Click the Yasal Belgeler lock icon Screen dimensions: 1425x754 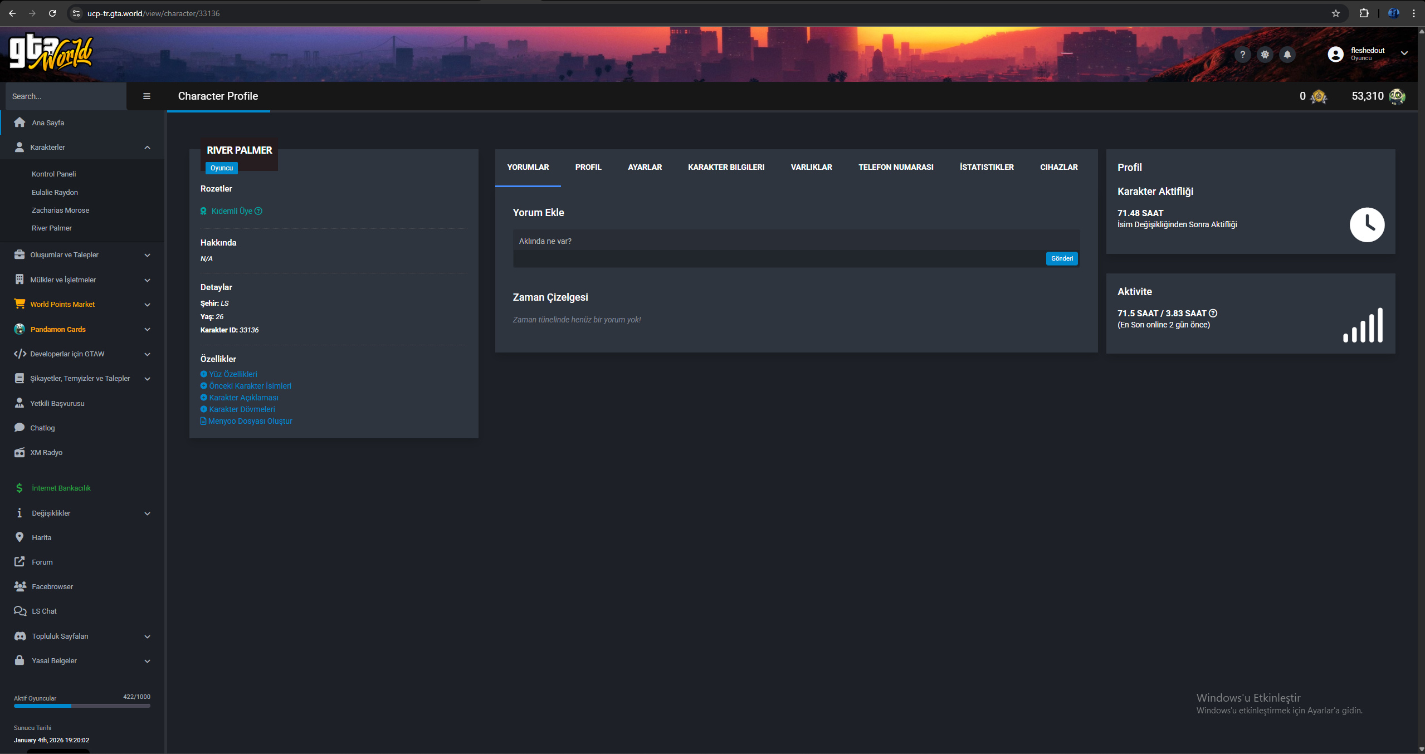(19, 660)
